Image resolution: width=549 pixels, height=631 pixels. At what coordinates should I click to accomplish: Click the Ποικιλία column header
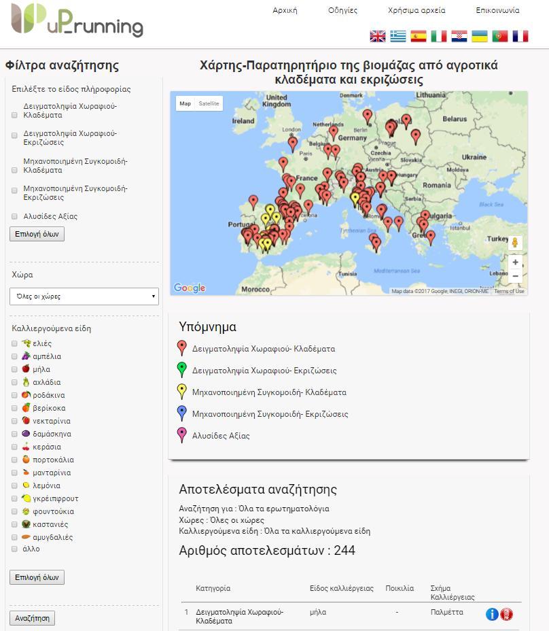coord(400,588)
